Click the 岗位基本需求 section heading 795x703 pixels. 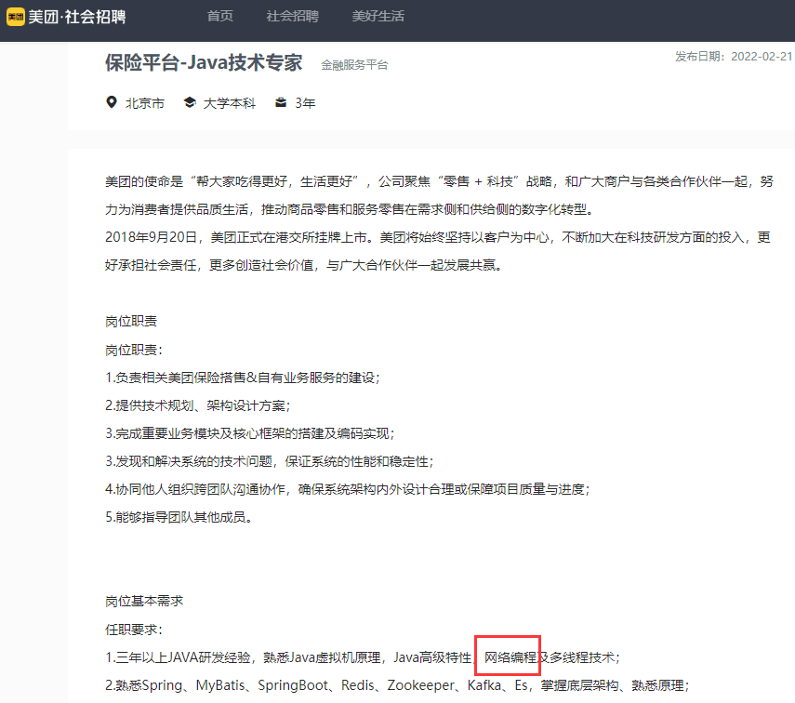[x=144, y=601]
